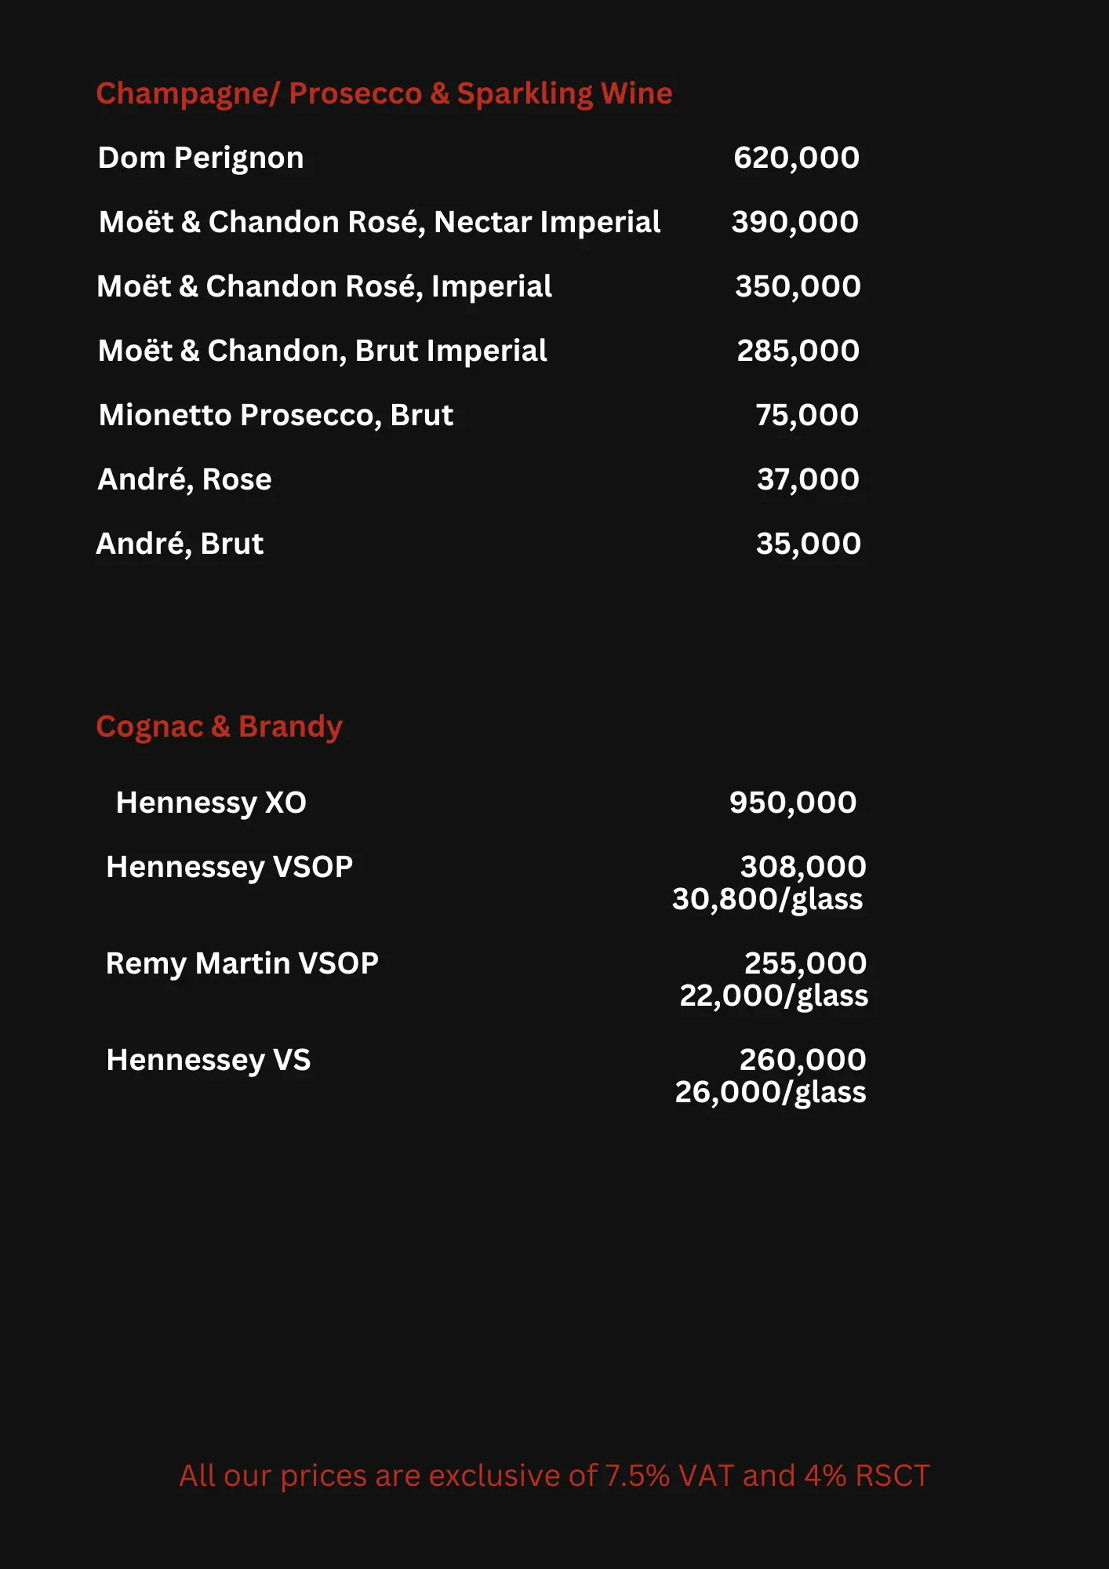Select Mionetto Prosecco, Brut entry
Image resolution: width=1109 pixels, height=1569 pixels.
point(276,416)
